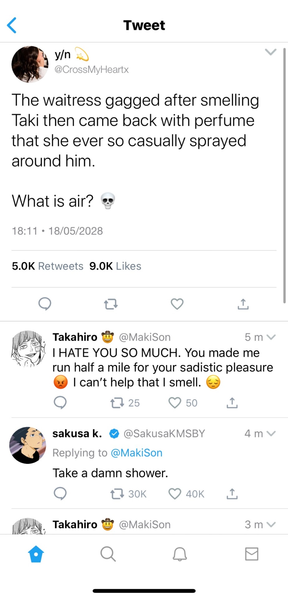Image resolution: width=288 pixels, height=599 pixels.
Task: Tap the back arrow
Action: [12, 25]
